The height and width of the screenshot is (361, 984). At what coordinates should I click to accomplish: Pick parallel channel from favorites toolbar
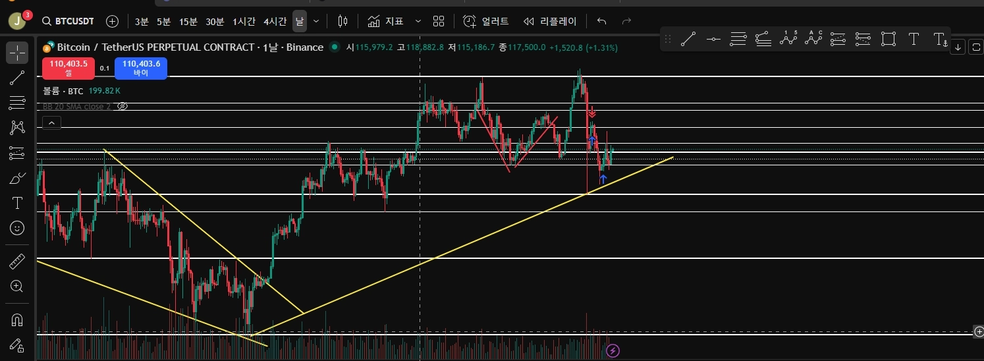(x=738, y=39)
